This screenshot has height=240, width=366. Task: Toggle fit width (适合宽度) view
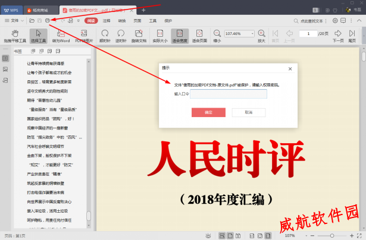pos(180,36)
